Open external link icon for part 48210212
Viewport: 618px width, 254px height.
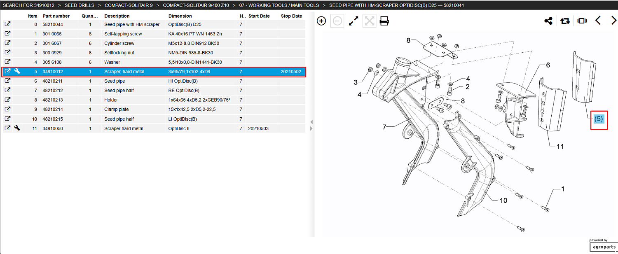click(x=7, y=91)
